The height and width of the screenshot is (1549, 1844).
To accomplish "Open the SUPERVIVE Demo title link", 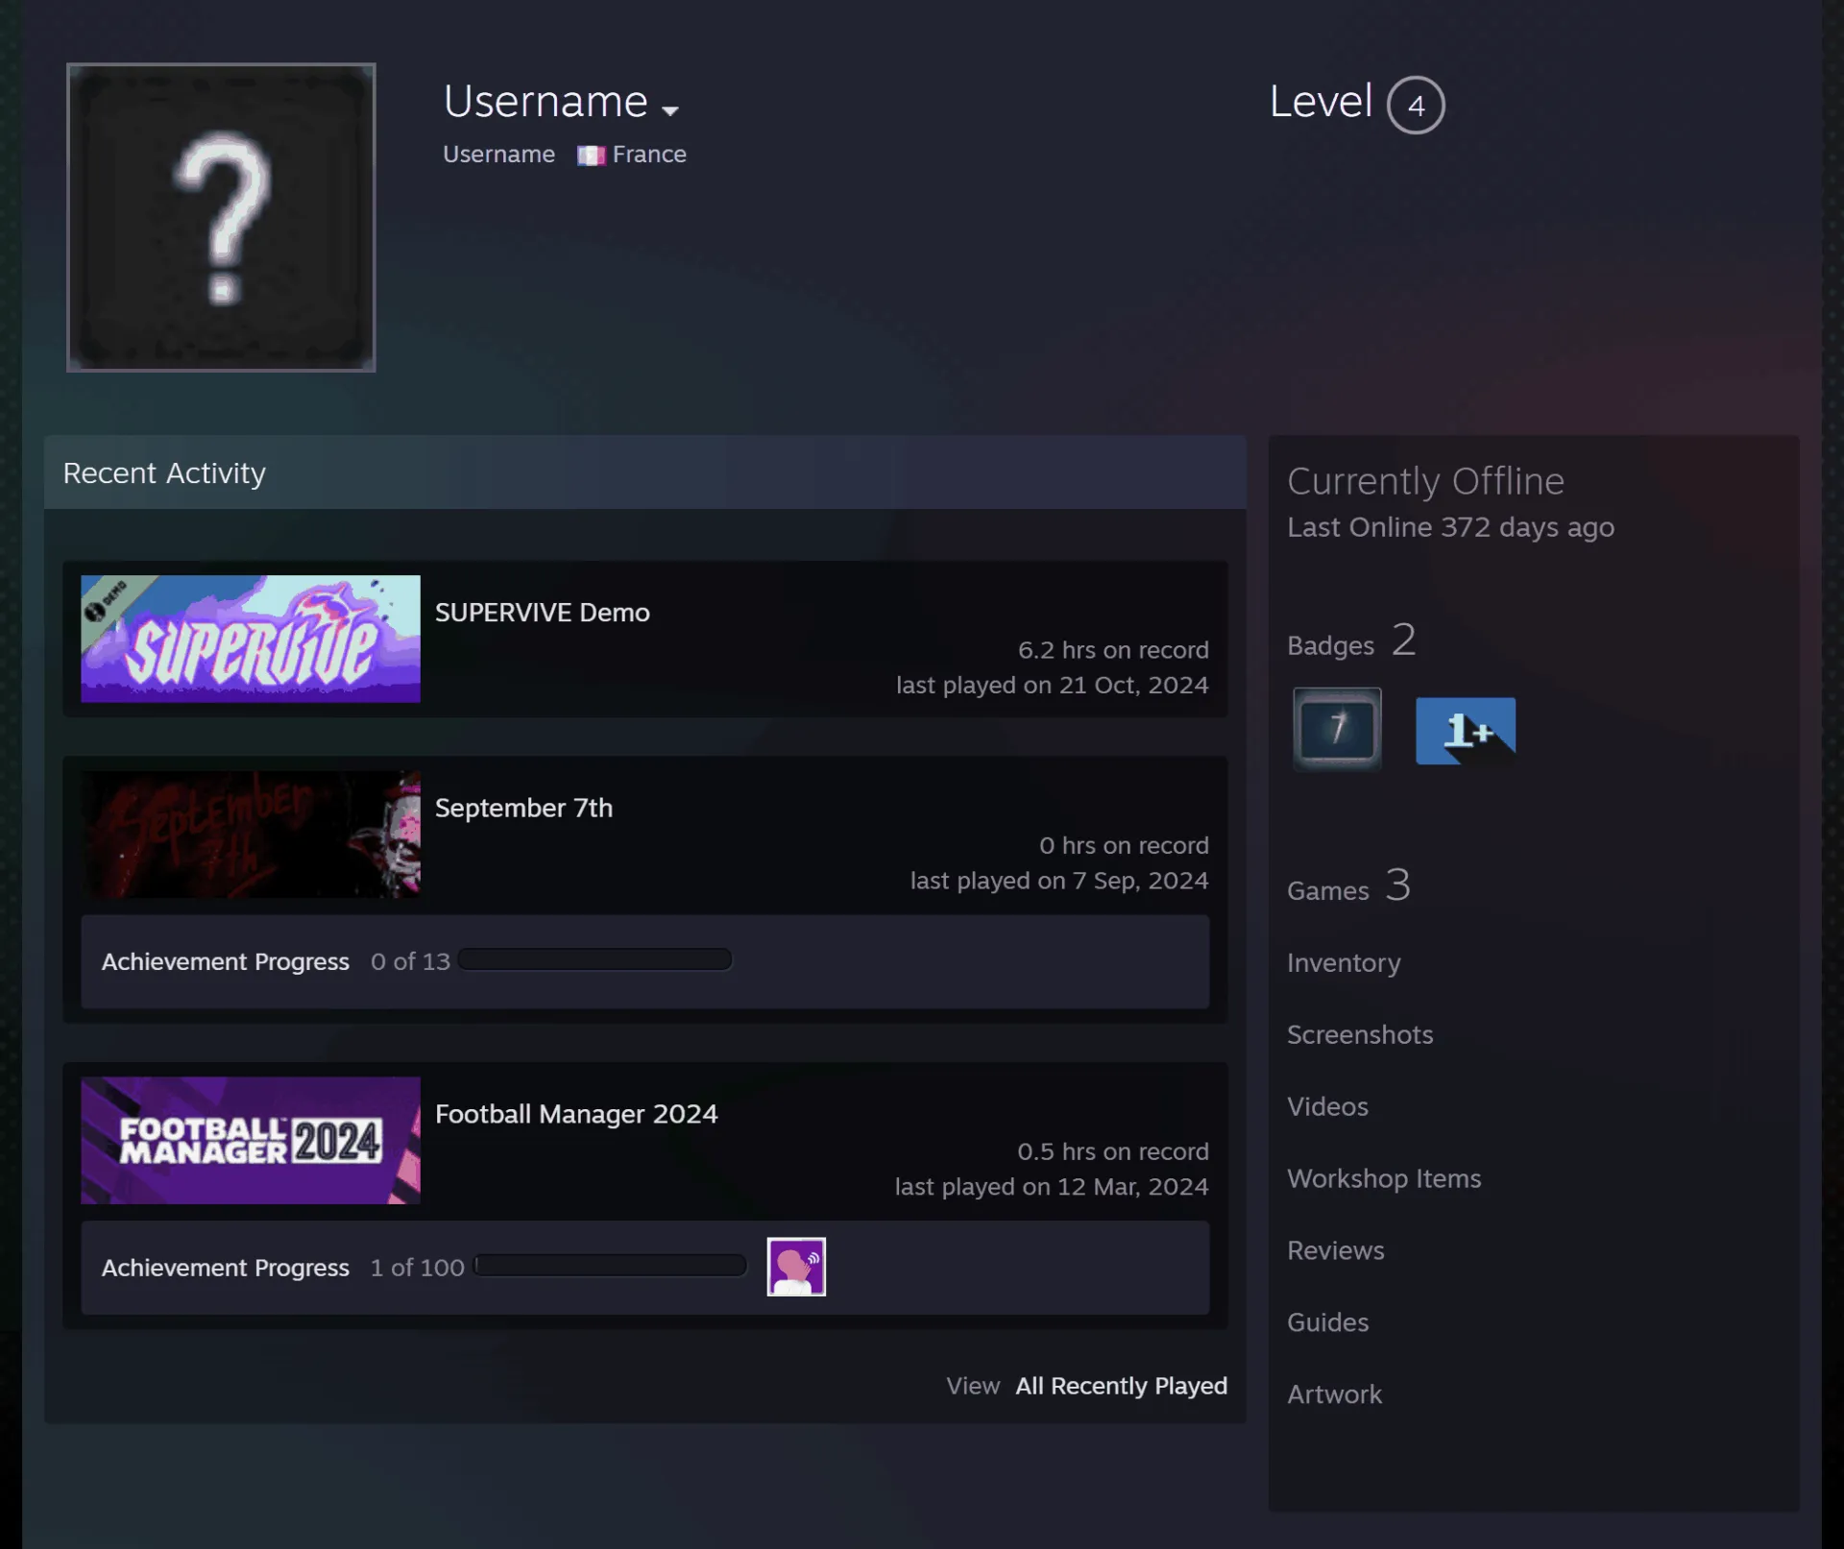I will [x=543, y=613].
